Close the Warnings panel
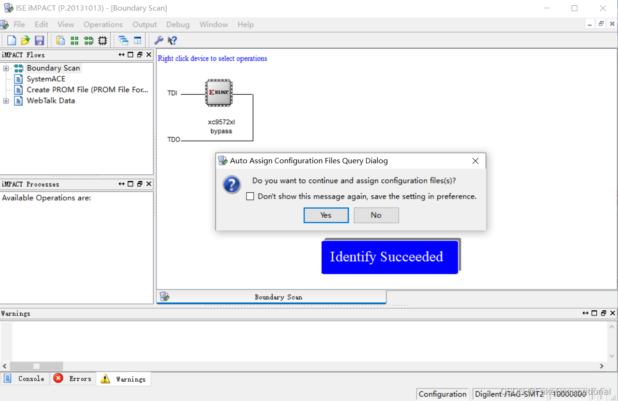 pos(613,313)
